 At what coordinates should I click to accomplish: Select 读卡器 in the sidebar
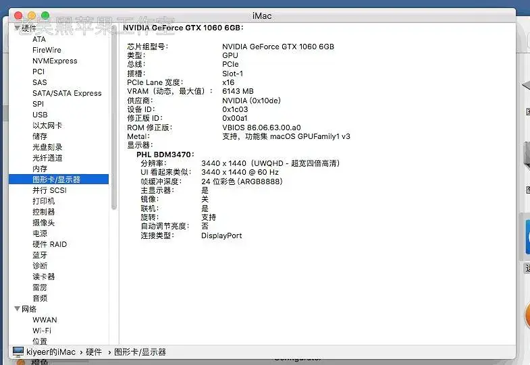[43, 277]
